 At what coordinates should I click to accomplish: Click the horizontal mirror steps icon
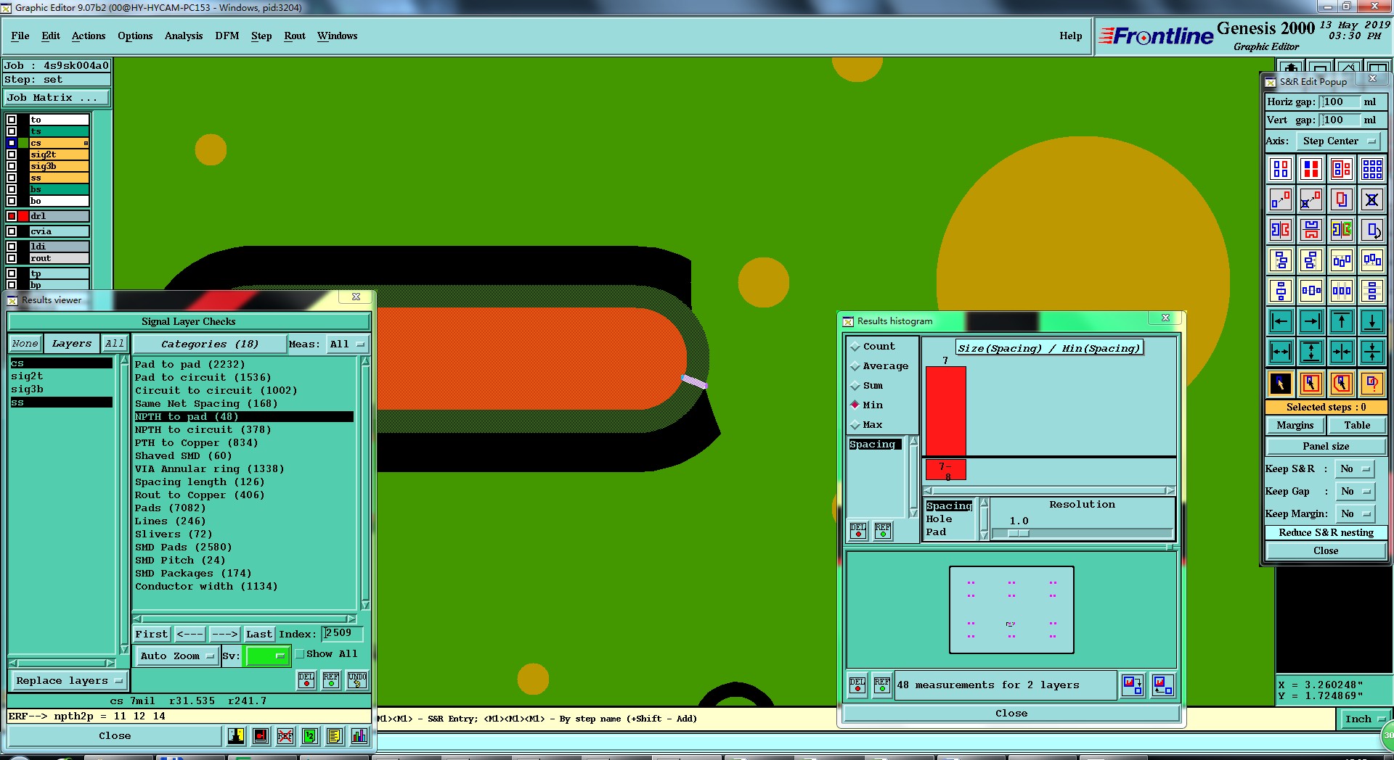click(1280, 230)
